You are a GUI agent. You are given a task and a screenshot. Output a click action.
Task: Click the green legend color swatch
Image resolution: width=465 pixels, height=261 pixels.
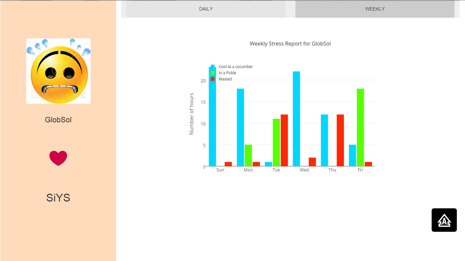click(212, 73)
